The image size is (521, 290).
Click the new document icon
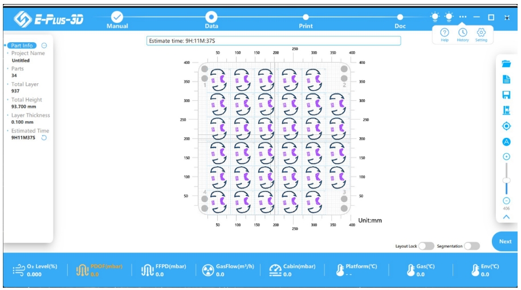point(506,80)
